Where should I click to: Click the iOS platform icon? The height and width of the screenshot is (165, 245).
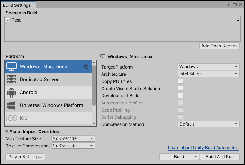12,118
